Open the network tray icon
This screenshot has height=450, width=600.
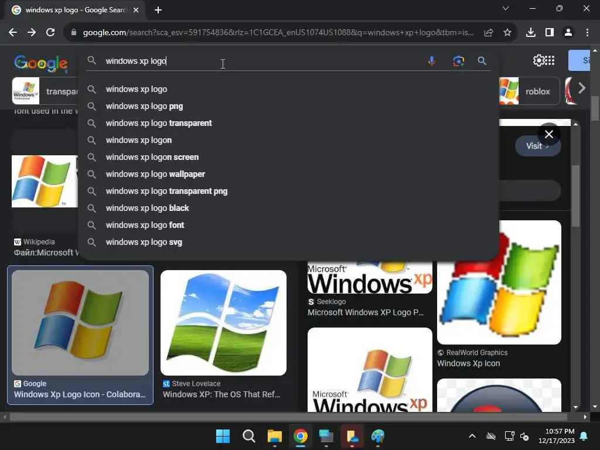(x=509, y=436)
